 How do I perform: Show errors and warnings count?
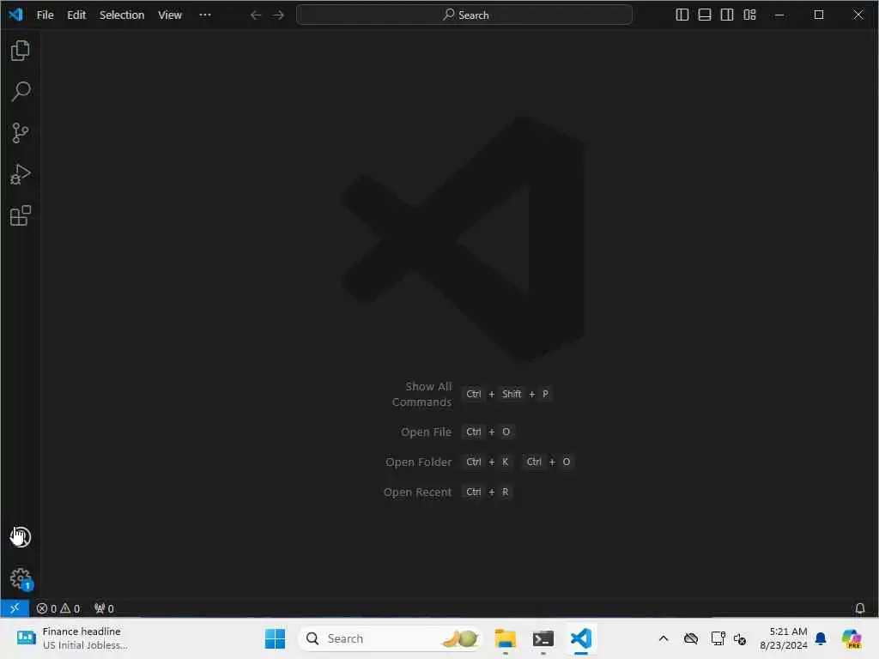coord(58,608)
